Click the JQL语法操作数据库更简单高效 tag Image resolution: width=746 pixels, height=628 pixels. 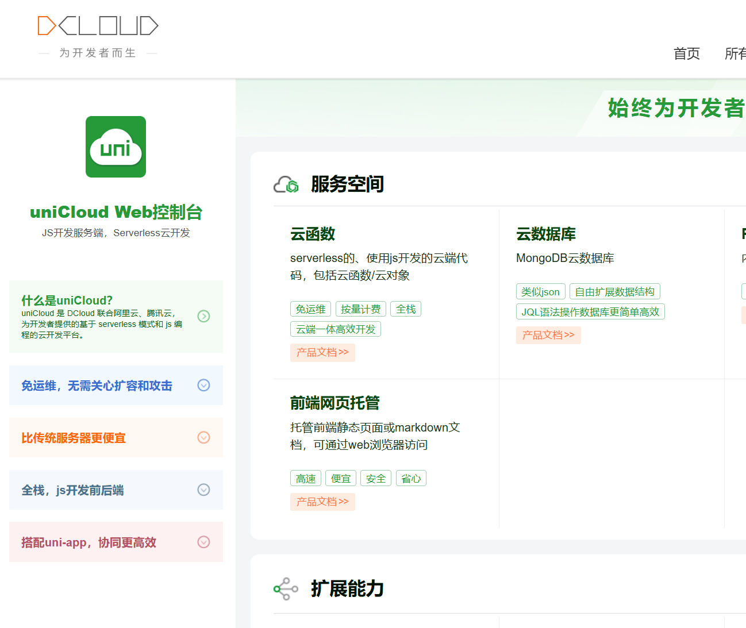pyautogui.click(x=590, y=312)
